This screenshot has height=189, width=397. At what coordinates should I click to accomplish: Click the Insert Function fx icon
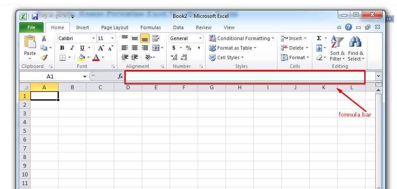point(120,76)
